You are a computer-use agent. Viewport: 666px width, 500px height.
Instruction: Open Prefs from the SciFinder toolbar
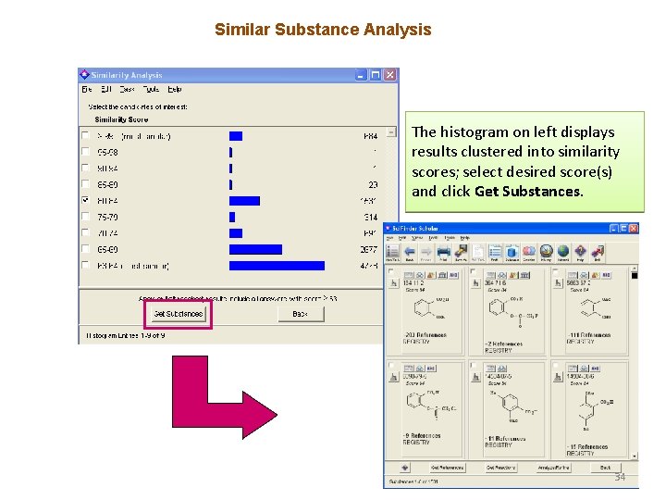coord(495,252)
